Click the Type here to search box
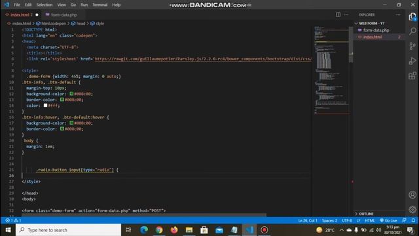The height and width of the screenshot is (236, 419). tap(68, 230)
